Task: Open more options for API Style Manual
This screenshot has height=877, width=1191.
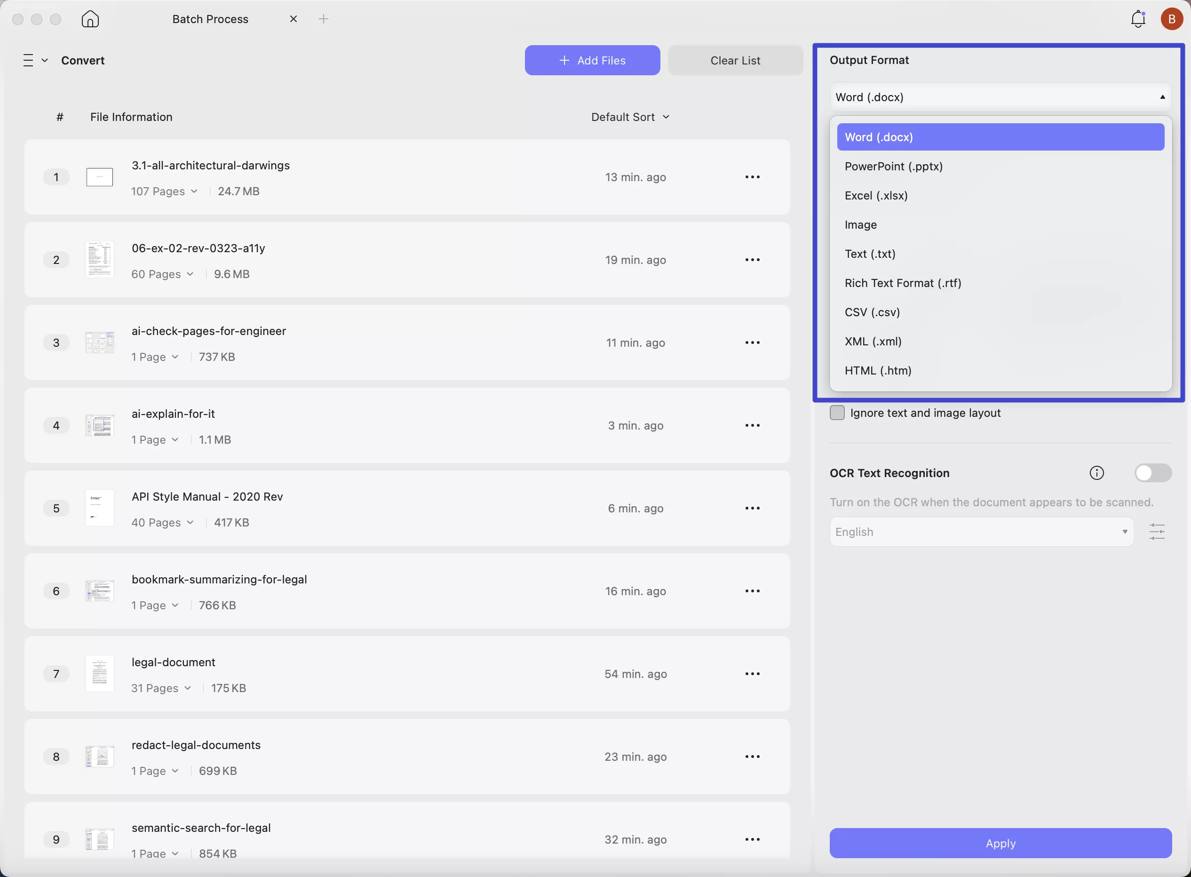Action: click(x=752, y=508)
